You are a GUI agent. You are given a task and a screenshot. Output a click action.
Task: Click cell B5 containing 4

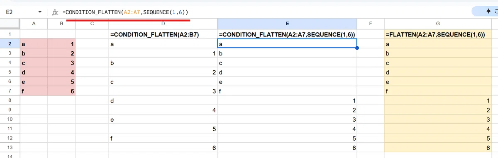(x=61, y=72)
